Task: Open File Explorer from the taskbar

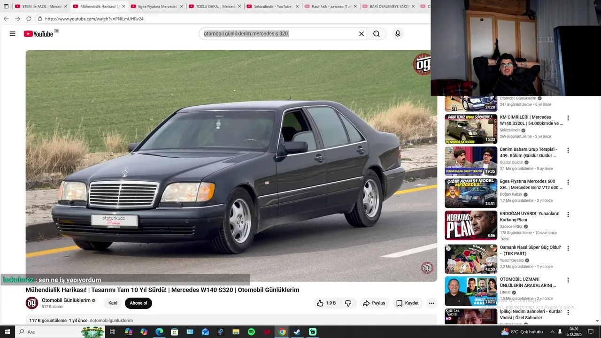Action: [x=236, y=332]
